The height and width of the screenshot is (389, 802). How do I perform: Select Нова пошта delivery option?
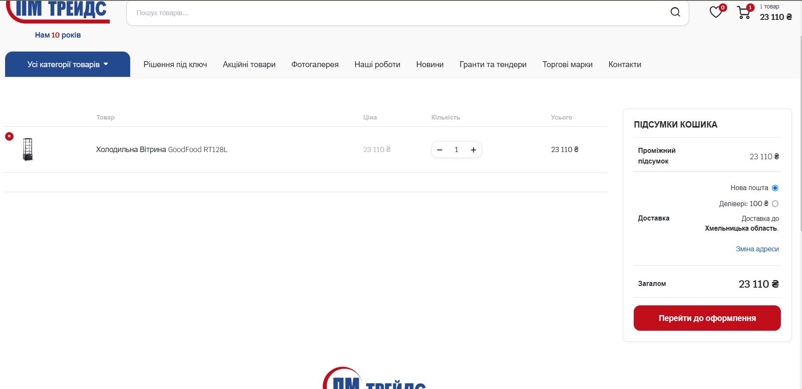(x=775, y=188)
